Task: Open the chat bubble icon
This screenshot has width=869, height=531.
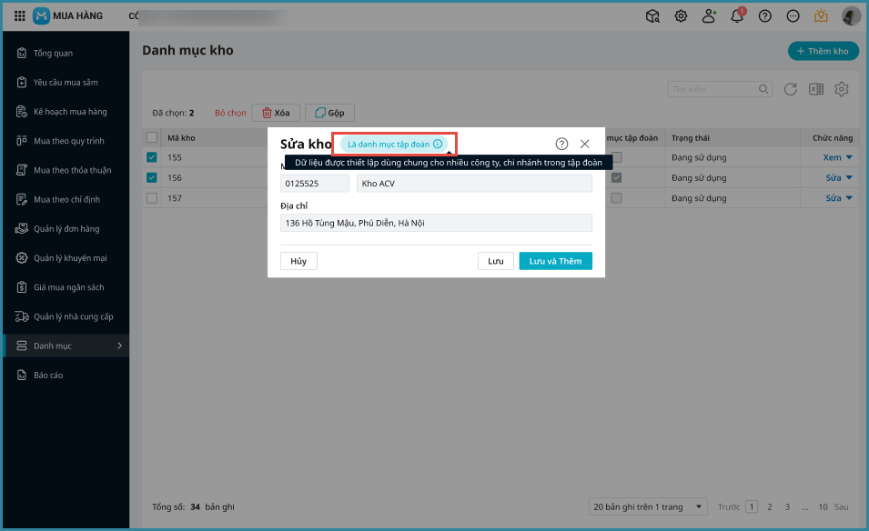Action: [x=793, y=16]
